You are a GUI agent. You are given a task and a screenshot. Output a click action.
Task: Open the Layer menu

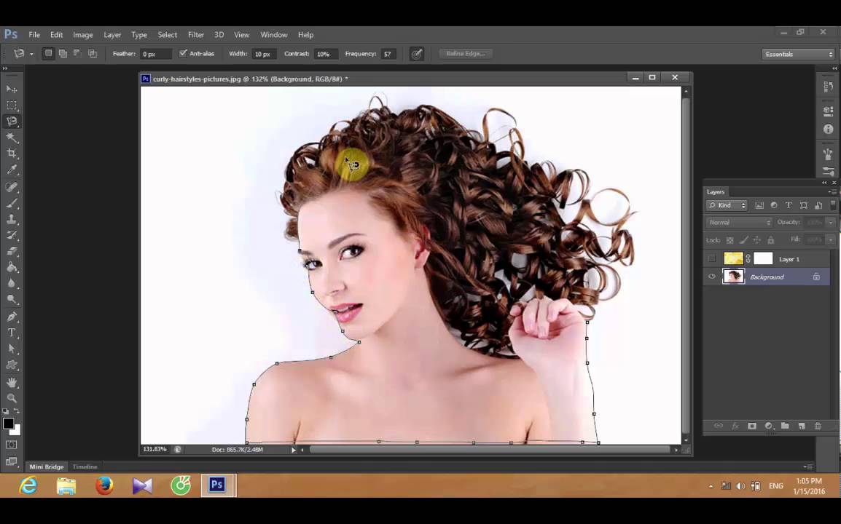[x=112, y=35]
